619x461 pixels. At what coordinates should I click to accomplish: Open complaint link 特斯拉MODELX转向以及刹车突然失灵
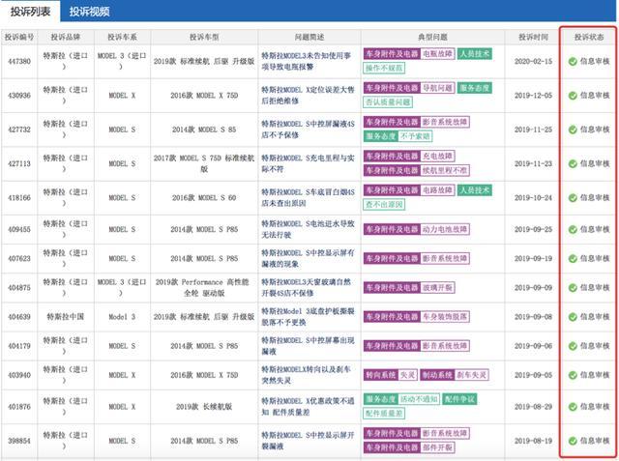click(x=307, y=375)
